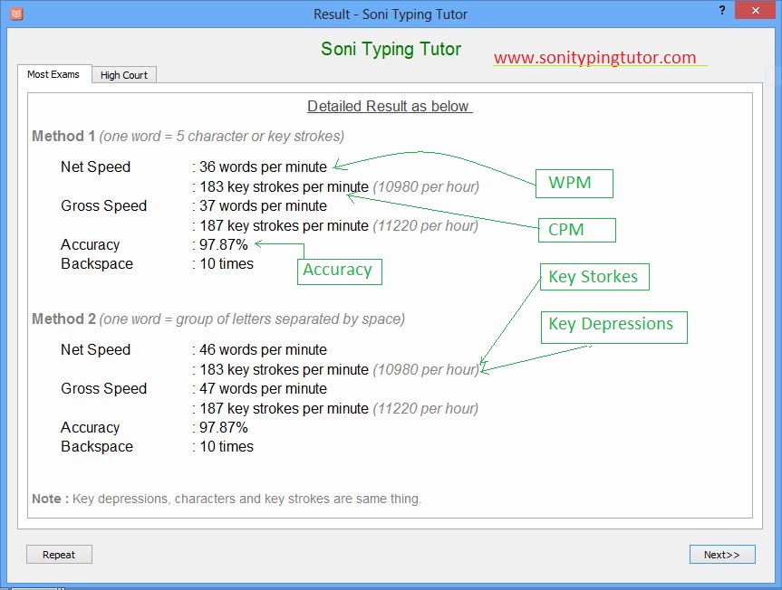
Task: Click Method 1's '187 key strokes per minute' value
Action: point(284,225)
